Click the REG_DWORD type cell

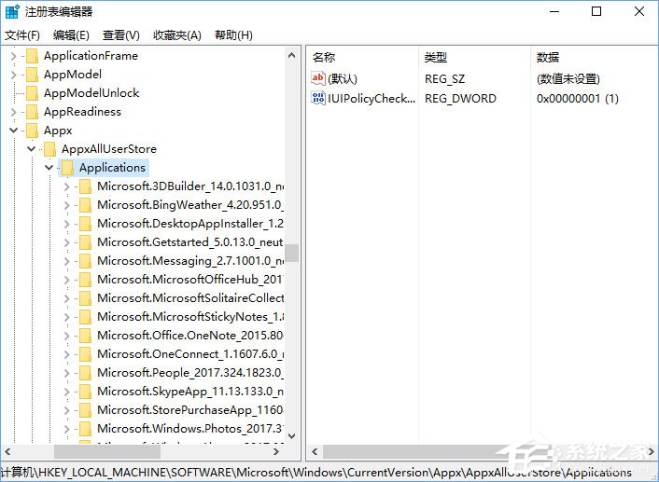pos(460,99)
